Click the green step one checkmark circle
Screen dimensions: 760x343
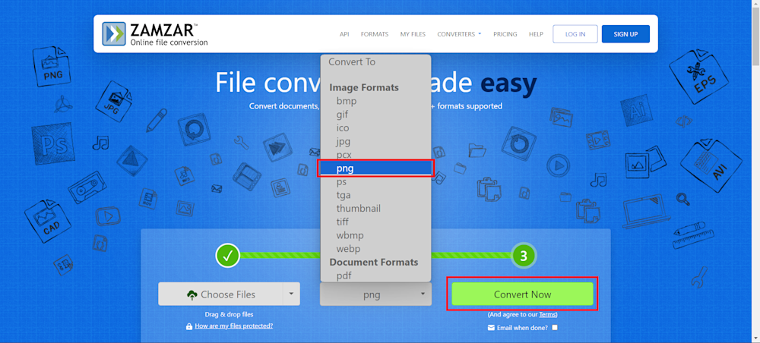coord(227,256)
